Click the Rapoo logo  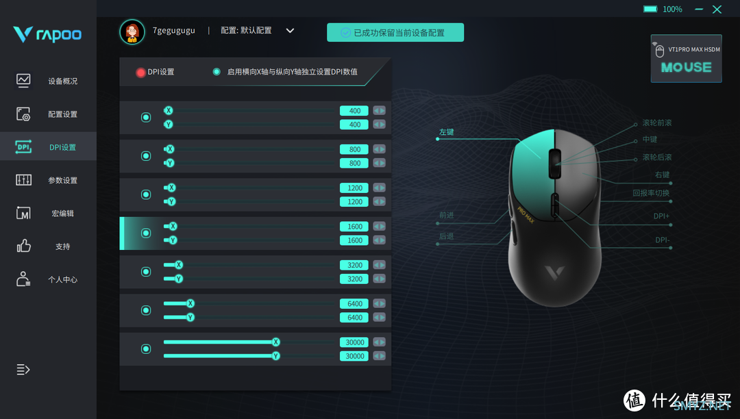click(x=47, y=34)
